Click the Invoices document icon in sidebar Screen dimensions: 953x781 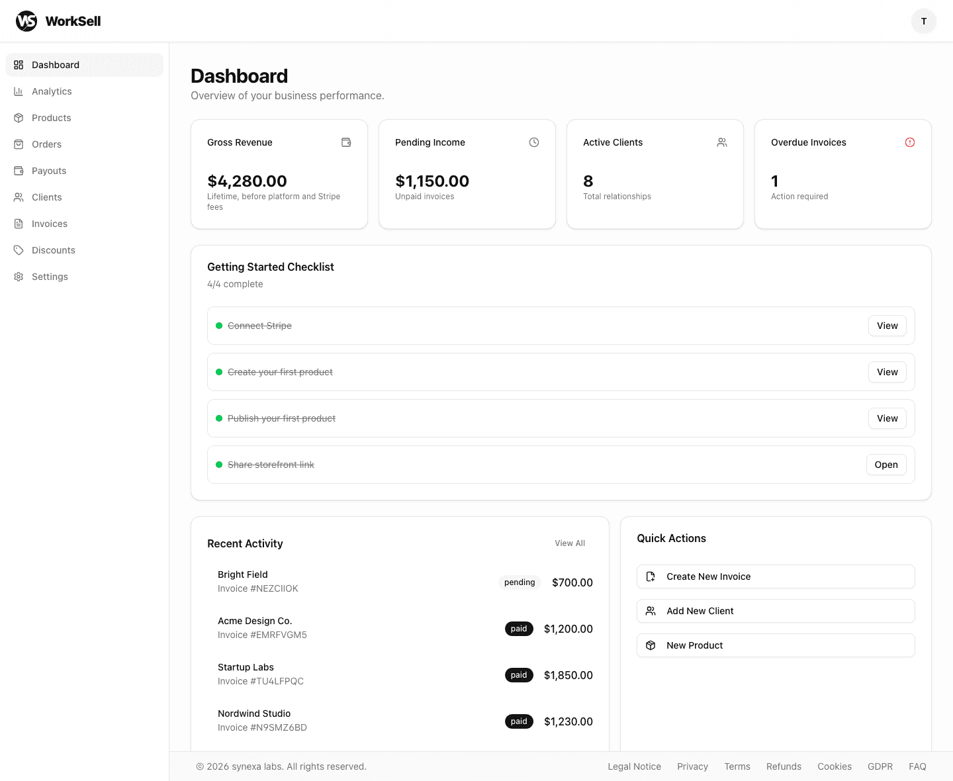coord(19,224)
